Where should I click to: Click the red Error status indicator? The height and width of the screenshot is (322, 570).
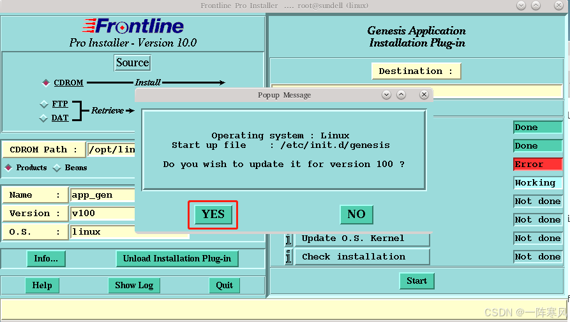click(x=537, y=165)
